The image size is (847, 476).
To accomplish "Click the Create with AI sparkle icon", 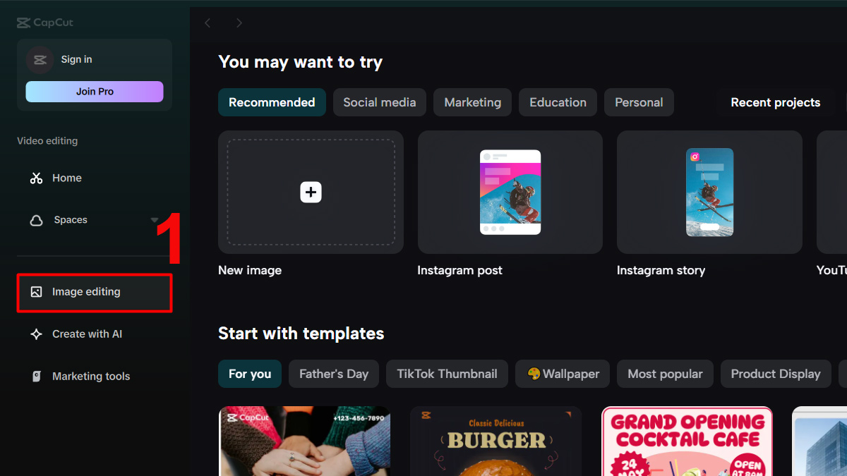I will (x=37, y=334).
